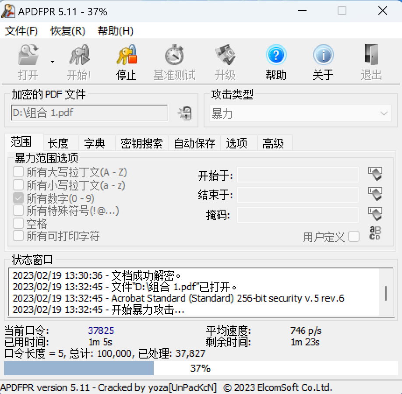Switch to the 字典 tab
The width and height of the screenshot is (402, 394).
(97, 143)
